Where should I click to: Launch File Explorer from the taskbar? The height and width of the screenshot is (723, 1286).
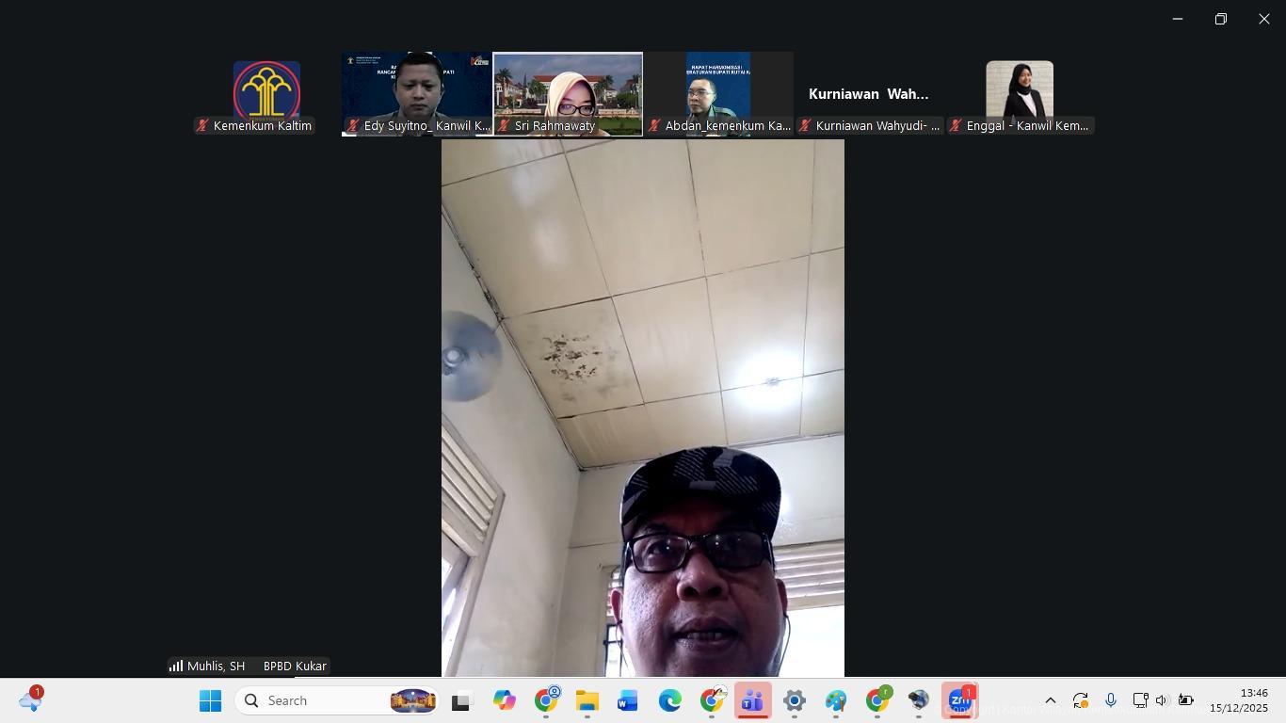587,701
